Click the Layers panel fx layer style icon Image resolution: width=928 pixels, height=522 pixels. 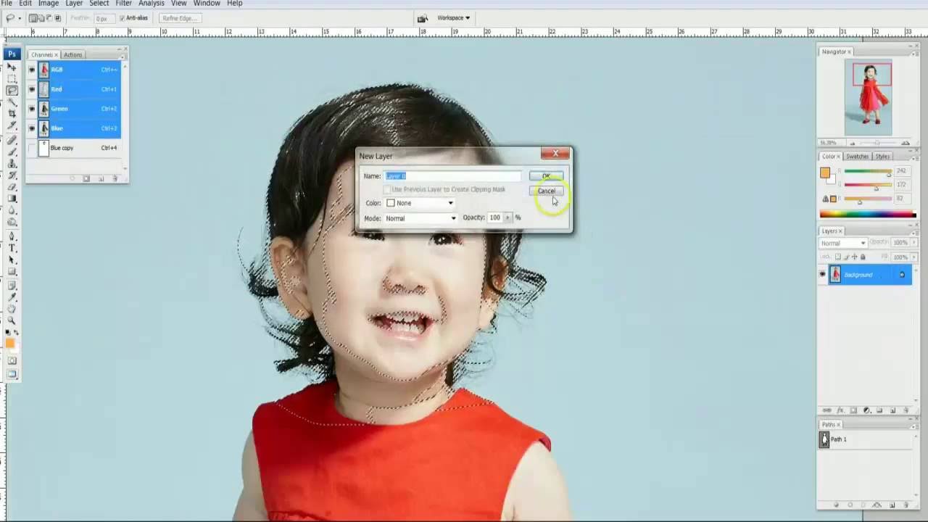[840, 410]
